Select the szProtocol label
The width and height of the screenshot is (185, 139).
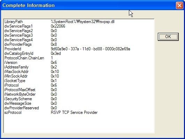pos(13,112)
